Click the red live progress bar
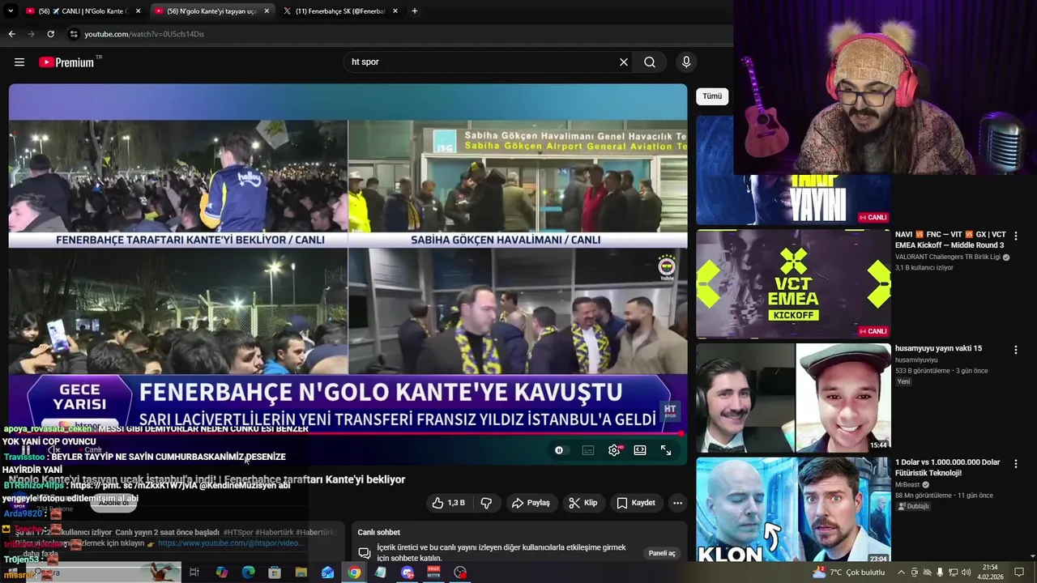The image size is (1037, 583). point(347,434)
